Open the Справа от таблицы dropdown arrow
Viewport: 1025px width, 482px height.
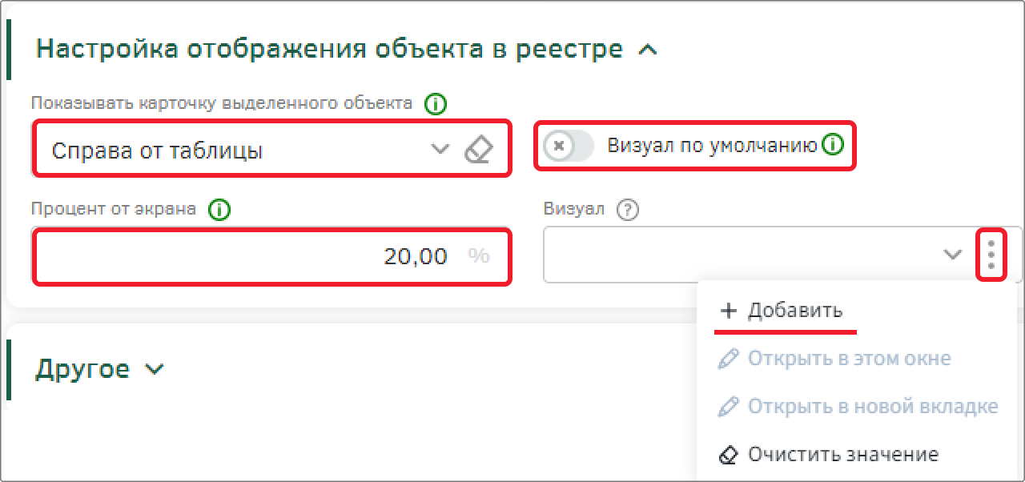440,149
